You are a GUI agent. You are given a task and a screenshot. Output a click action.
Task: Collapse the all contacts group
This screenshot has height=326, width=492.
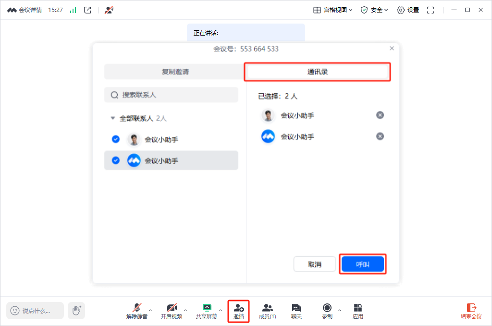[x=112, y=118]
